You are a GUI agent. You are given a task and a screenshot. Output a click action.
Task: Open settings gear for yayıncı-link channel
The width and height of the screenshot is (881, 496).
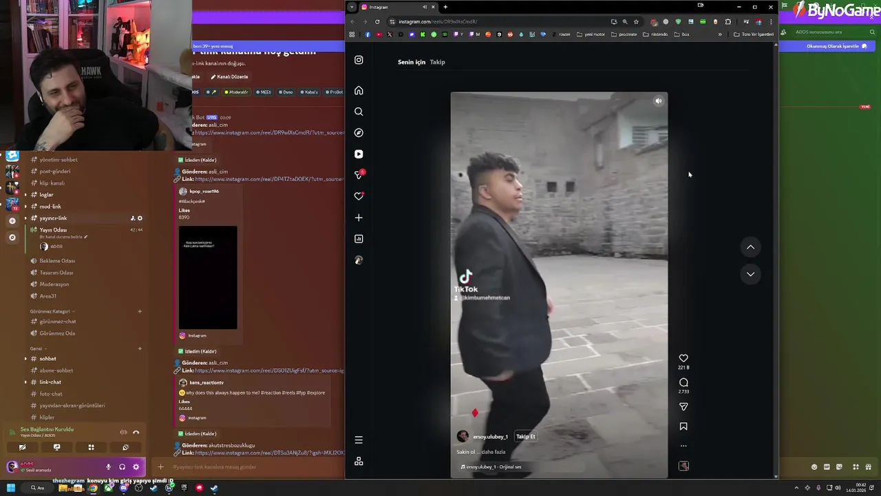(140, 218)
